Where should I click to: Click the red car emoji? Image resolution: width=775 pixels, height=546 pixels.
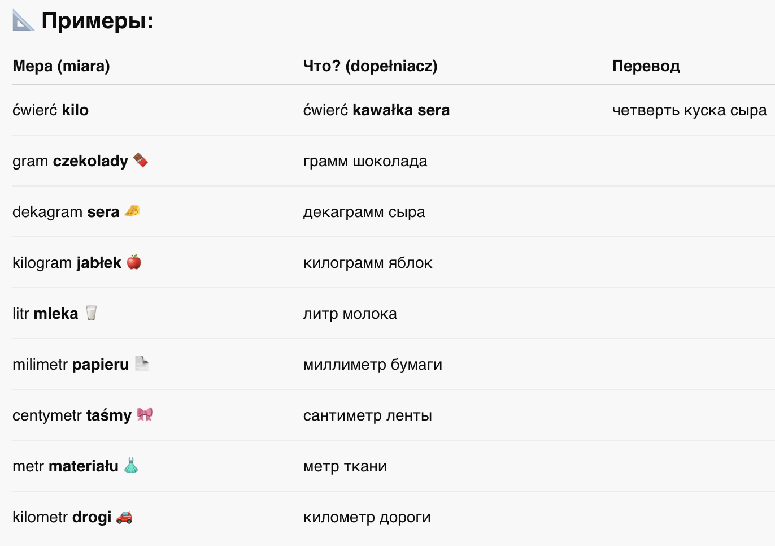pyautogui.click(x=124, y=517)
